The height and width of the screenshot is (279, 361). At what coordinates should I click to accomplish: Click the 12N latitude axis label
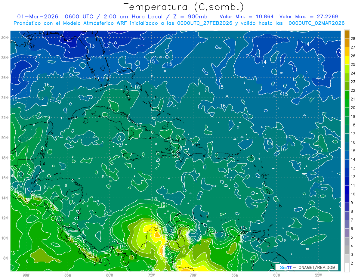(x=5, y=218)
